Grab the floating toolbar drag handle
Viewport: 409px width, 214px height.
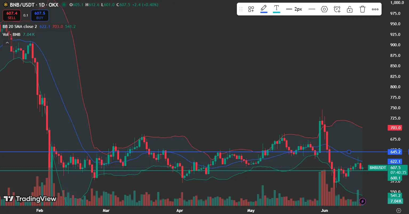tap(241, 9)
